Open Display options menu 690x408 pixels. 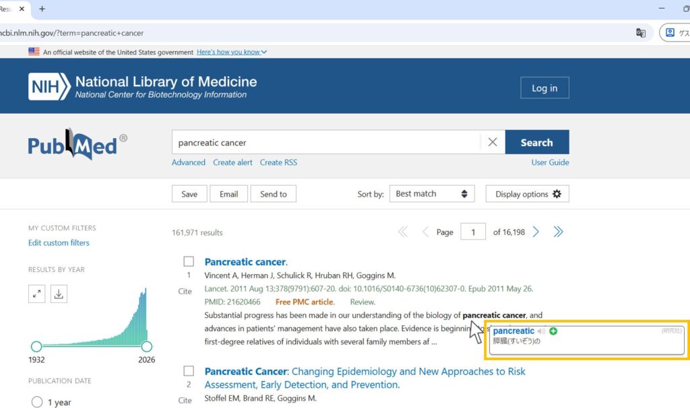coord(528,194)
